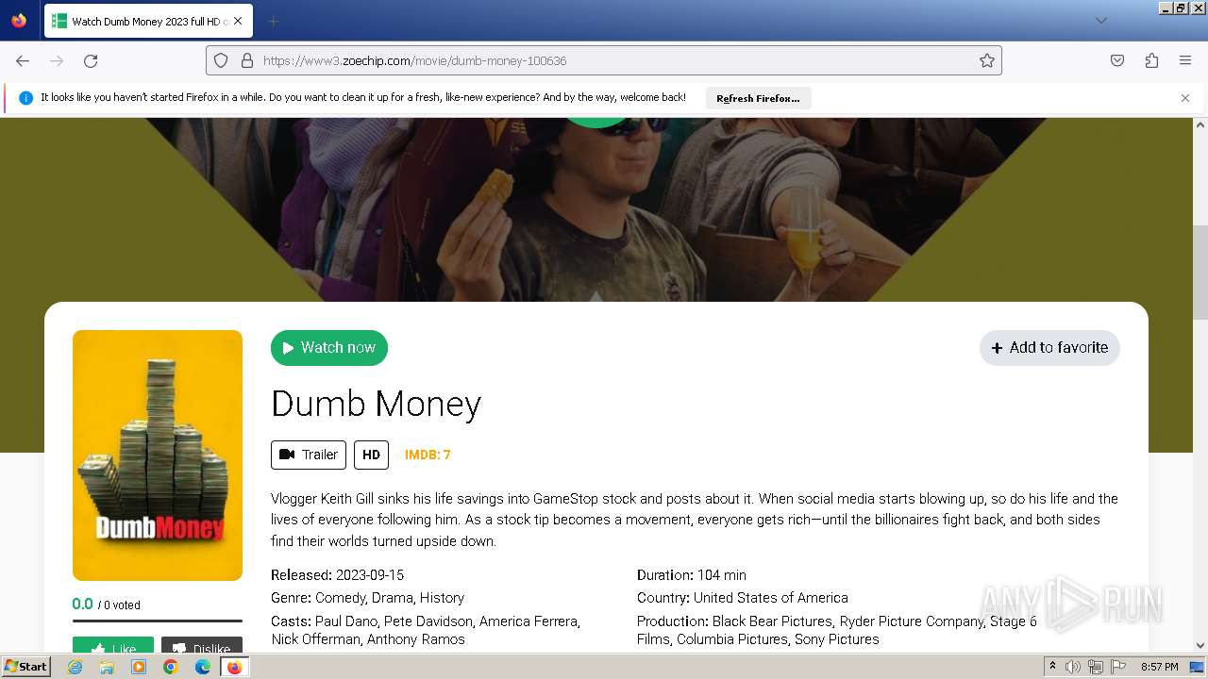Click the Duration: 104 min text
The height and width of the screenshot is (679, 1208).
[692, 574]
